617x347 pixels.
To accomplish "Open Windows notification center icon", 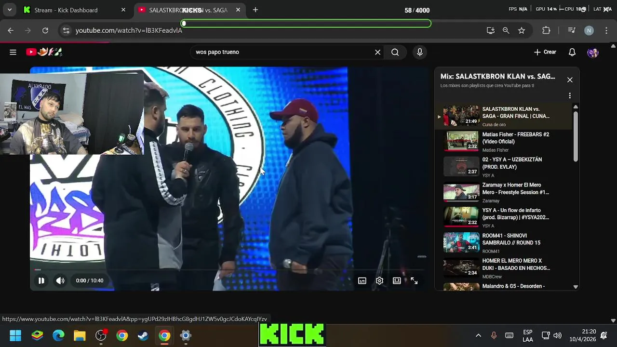I will pos(604,335).
